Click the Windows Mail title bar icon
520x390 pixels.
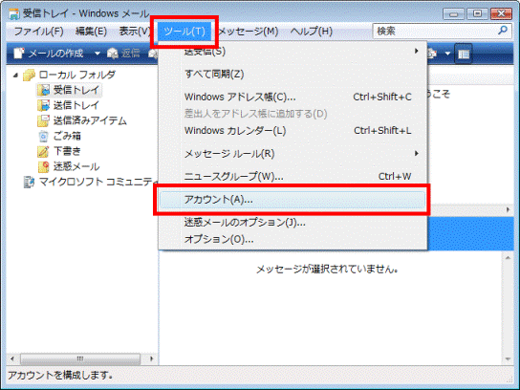click(x=13, y=13)
